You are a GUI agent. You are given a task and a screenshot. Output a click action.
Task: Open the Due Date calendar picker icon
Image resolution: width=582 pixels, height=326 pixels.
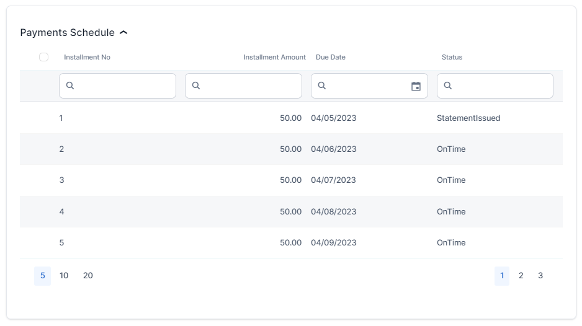[416, 86]
